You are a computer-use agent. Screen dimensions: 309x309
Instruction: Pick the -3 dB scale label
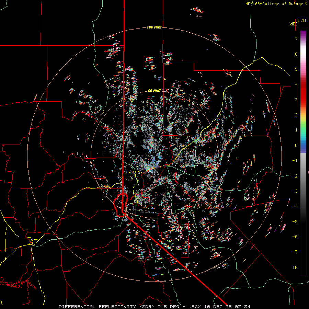[295, 191]
